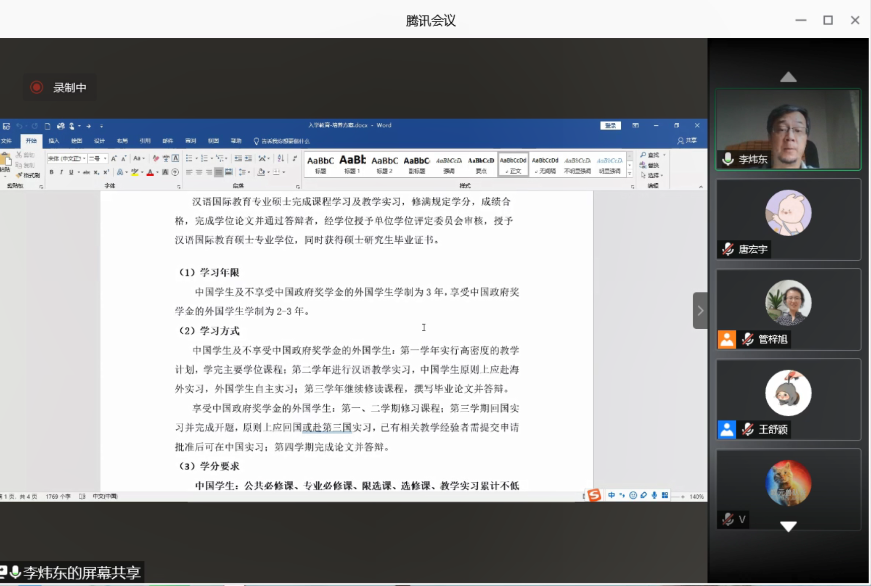
Task: Open the 插入 ribbon tab
Action: coord(54,141)
